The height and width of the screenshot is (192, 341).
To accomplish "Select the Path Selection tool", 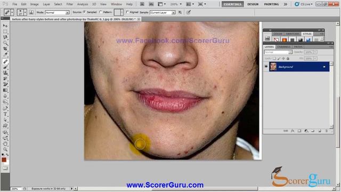I will 5,120.
